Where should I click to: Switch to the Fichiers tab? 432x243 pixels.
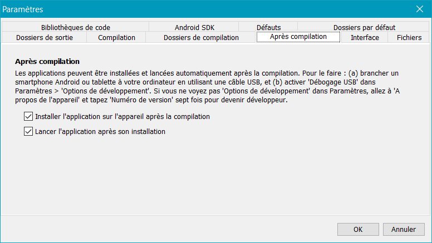(409, 37)
